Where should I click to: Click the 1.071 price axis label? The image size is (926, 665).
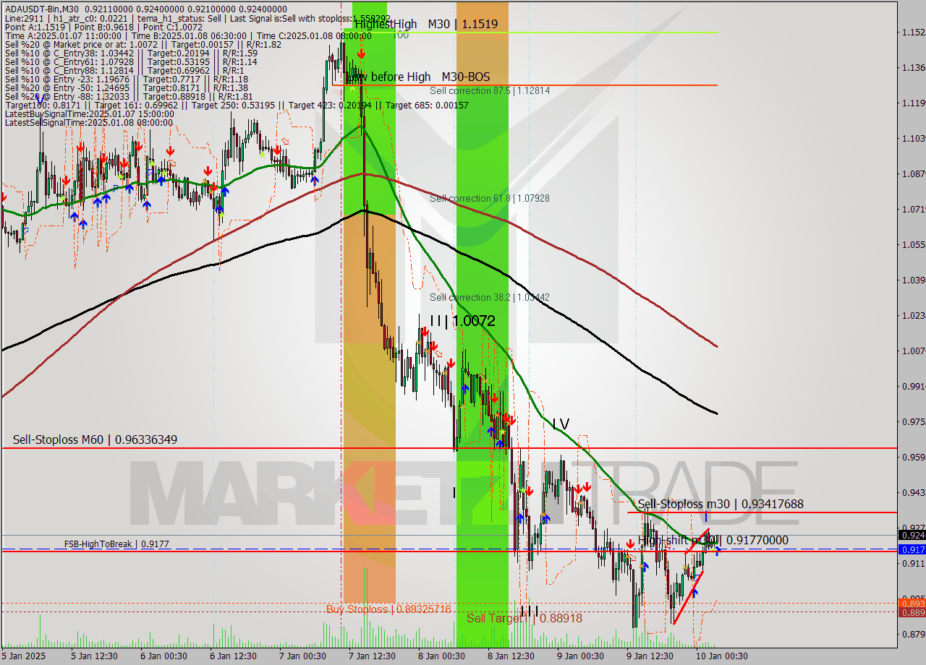[x=913, y=210]
